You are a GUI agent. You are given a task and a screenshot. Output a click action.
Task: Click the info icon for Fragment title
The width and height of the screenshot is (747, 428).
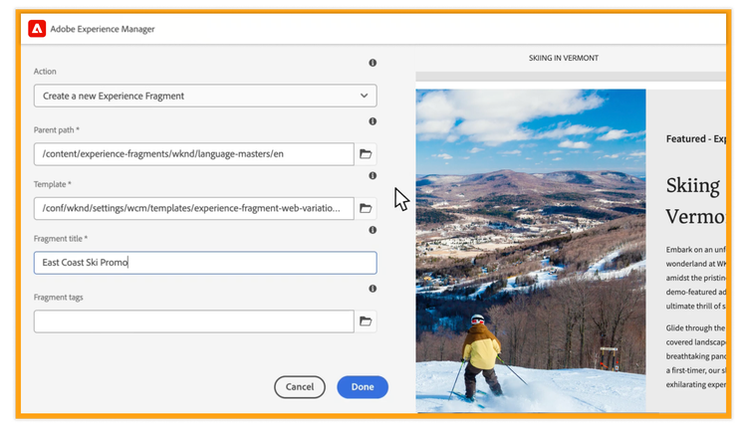pyautogui.click(x=373, y=230)
